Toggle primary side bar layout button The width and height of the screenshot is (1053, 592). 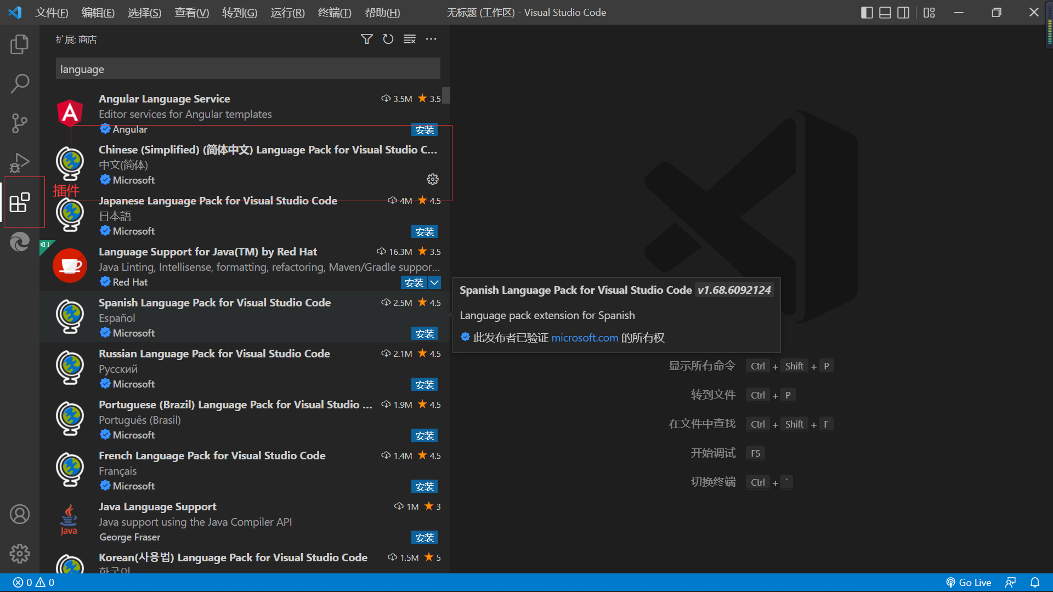point(867,12)
